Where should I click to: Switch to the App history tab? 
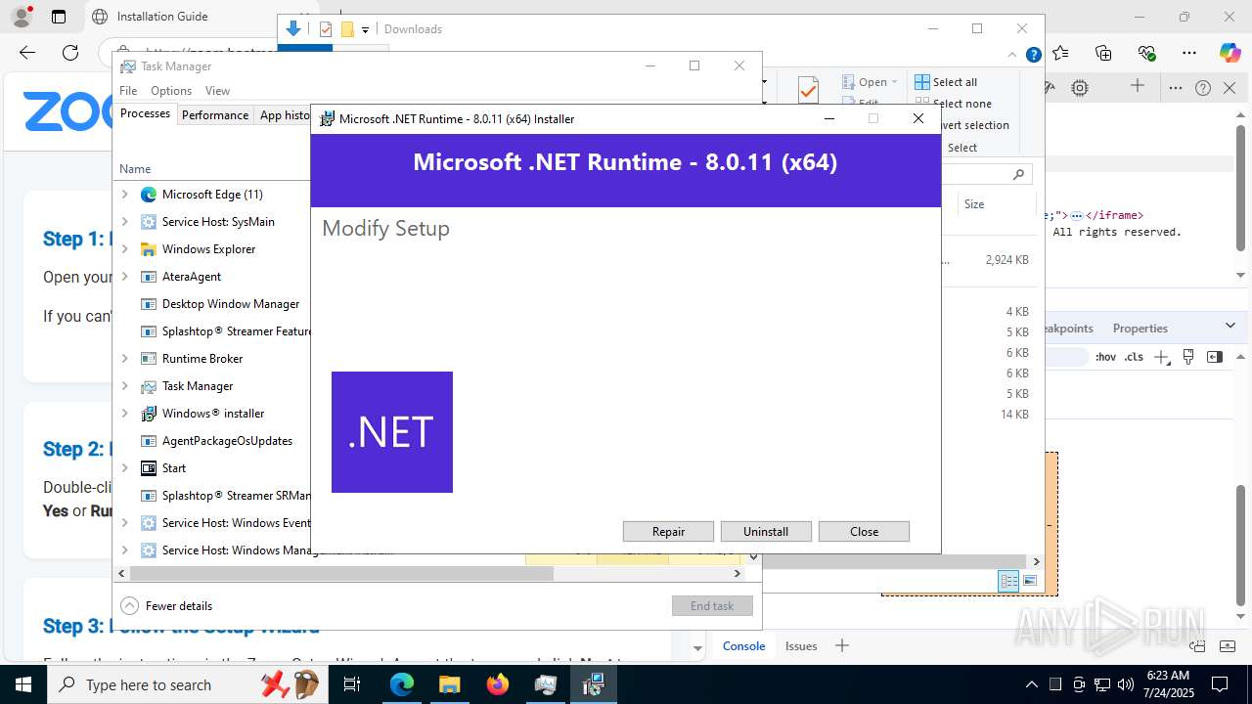click(285, 114)
